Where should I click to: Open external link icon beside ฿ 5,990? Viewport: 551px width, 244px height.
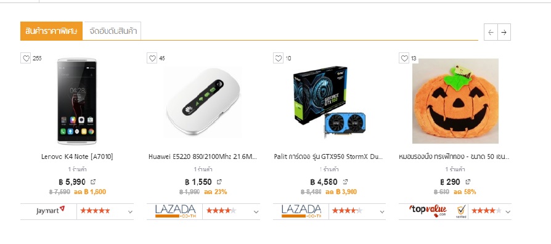pyautogui.click(x=93, y=182)
